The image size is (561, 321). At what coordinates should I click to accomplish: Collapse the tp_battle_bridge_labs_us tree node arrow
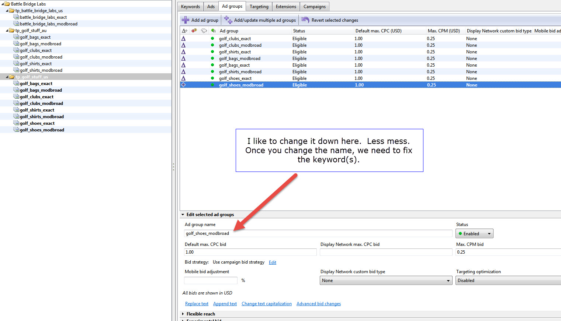[x=7, y=11]
